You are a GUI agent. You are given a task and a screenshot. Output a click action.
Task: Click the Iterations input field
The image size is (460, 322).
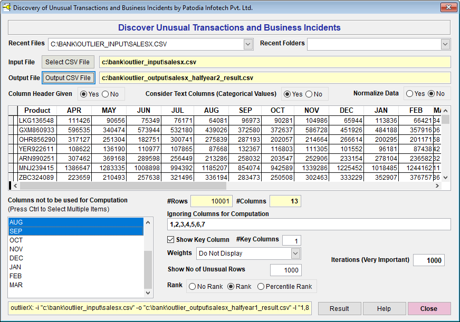pyautogui.click(x=428, y=260)
